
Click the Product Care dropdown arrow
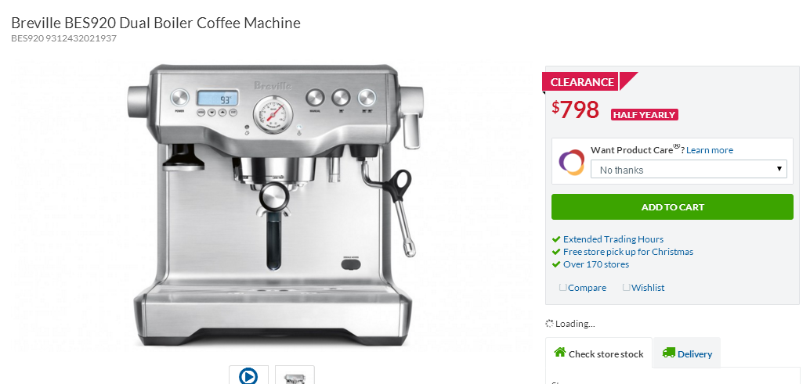pos(779,169)
